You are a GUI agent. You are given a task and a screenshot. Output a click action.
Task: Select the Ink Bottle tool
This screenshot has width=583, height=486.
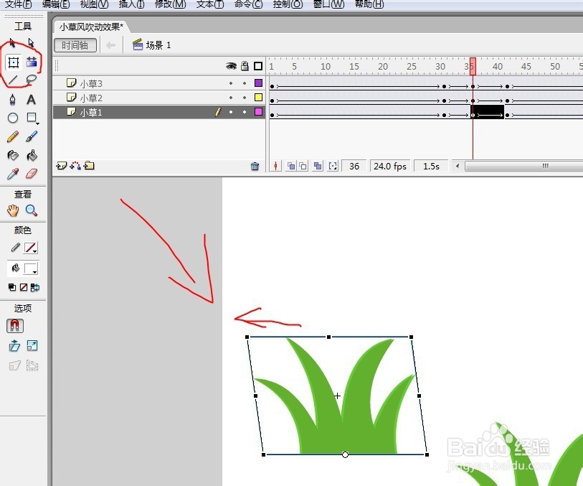click(x=13, y=155)
